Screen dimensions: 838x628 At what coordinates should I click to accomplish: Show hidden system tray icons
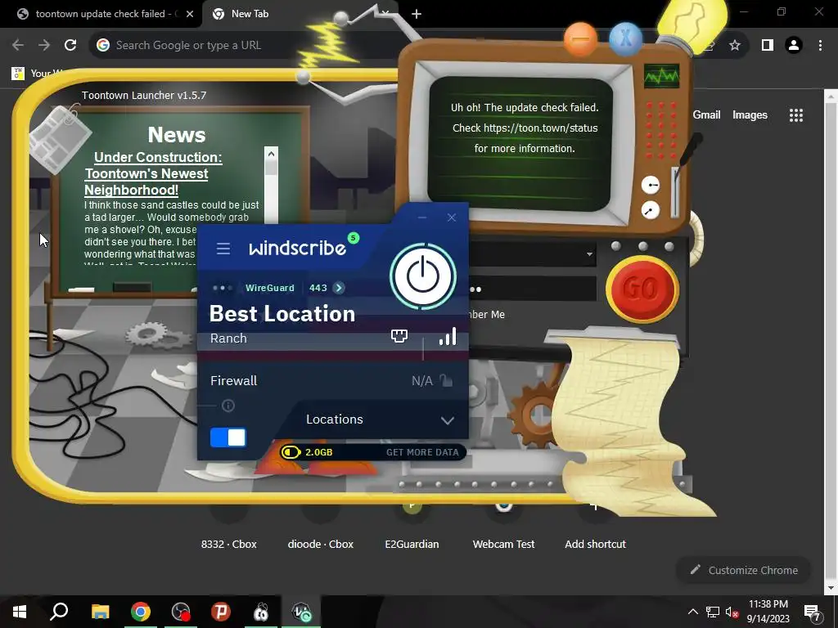(x=692, y=612)
